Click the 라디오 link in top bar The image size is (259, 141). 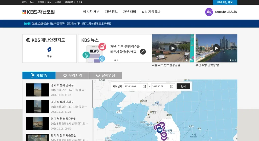(x=79, y=2)
